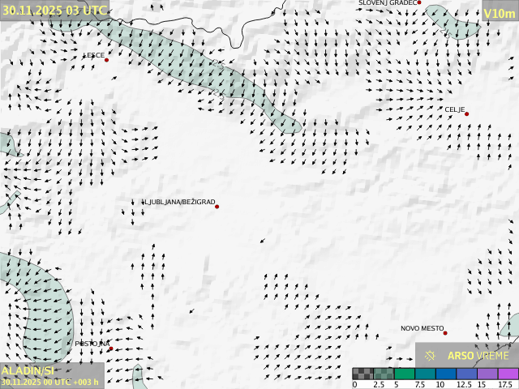Screen dimensions: 519x389
Task: Click the Lesce station red dot
Action: coord(106,59)
